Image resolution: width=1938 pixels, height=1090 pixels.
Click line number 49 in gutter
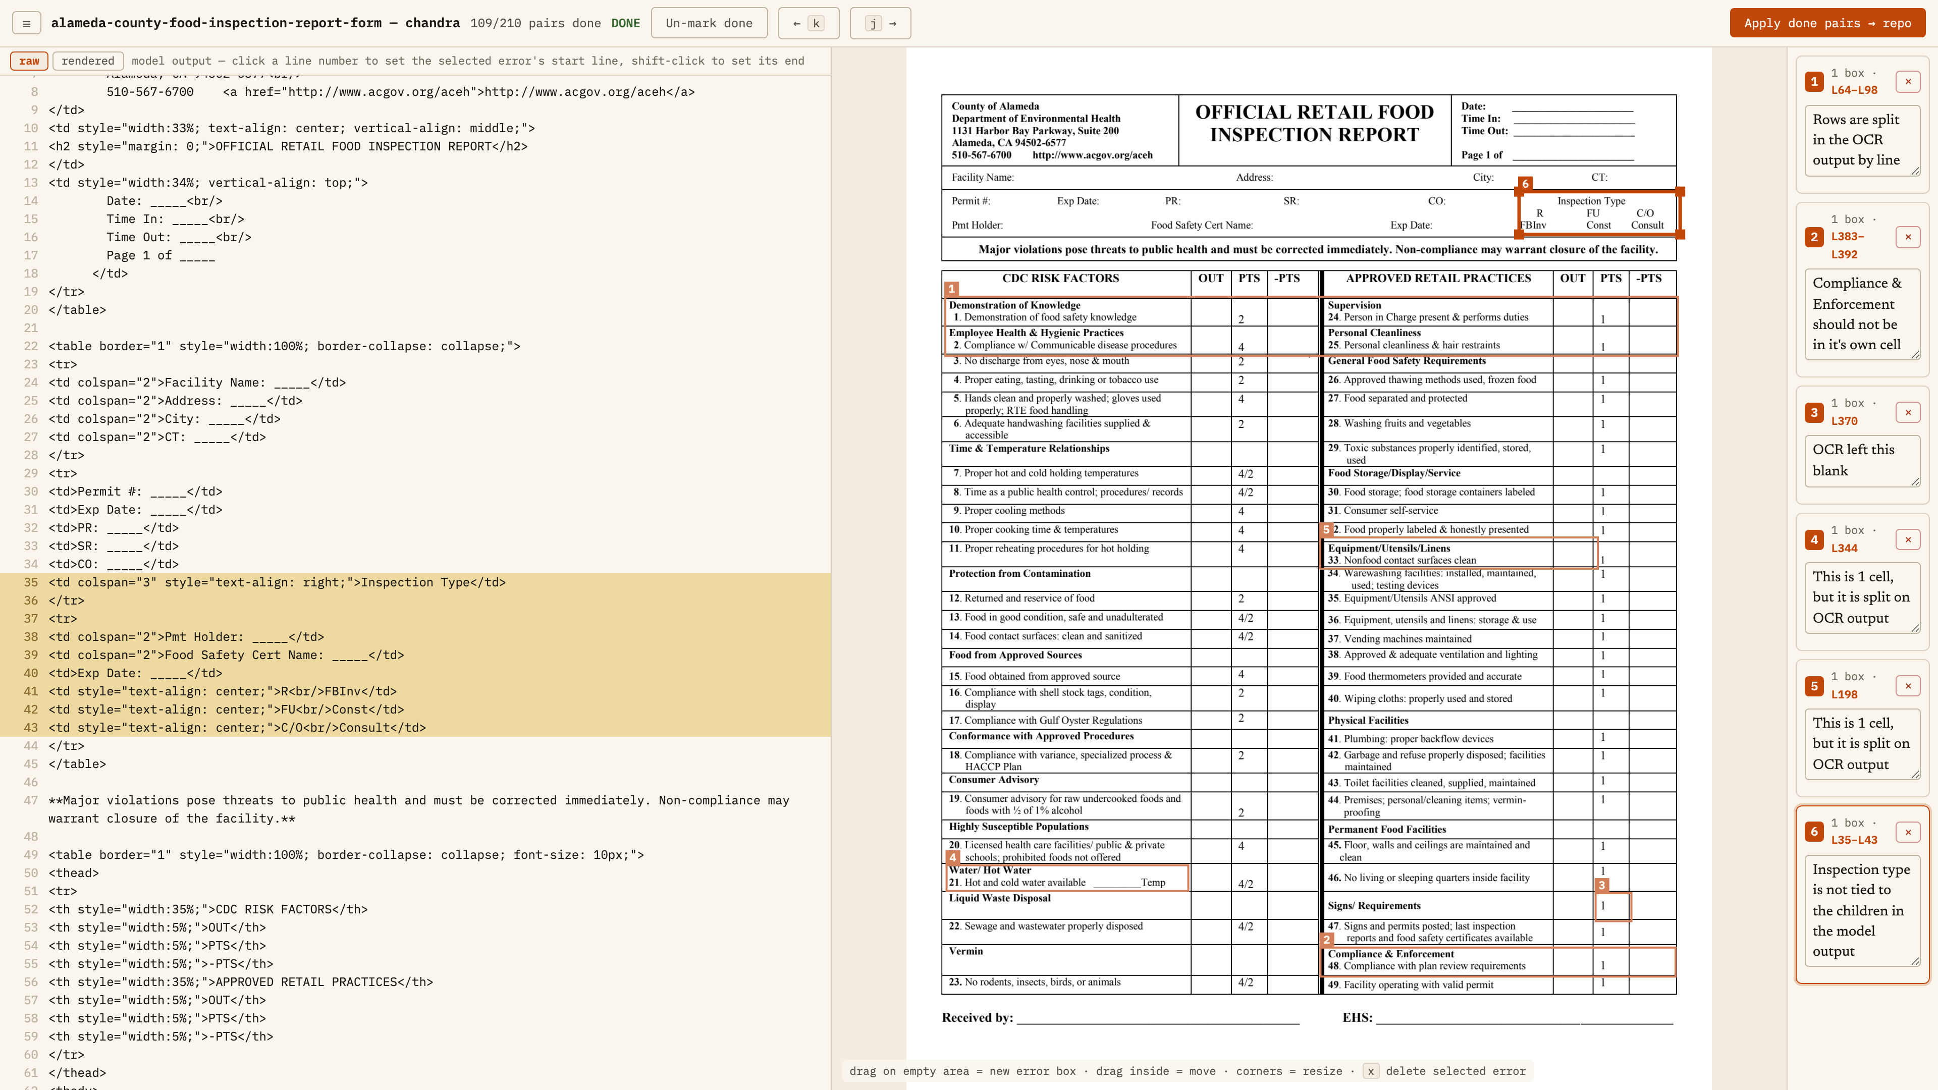tap(31, 854)
